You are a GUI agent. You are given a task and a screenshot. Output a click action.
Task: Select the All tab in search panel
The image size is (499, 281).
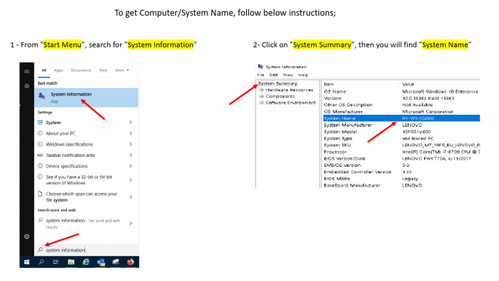44,70
